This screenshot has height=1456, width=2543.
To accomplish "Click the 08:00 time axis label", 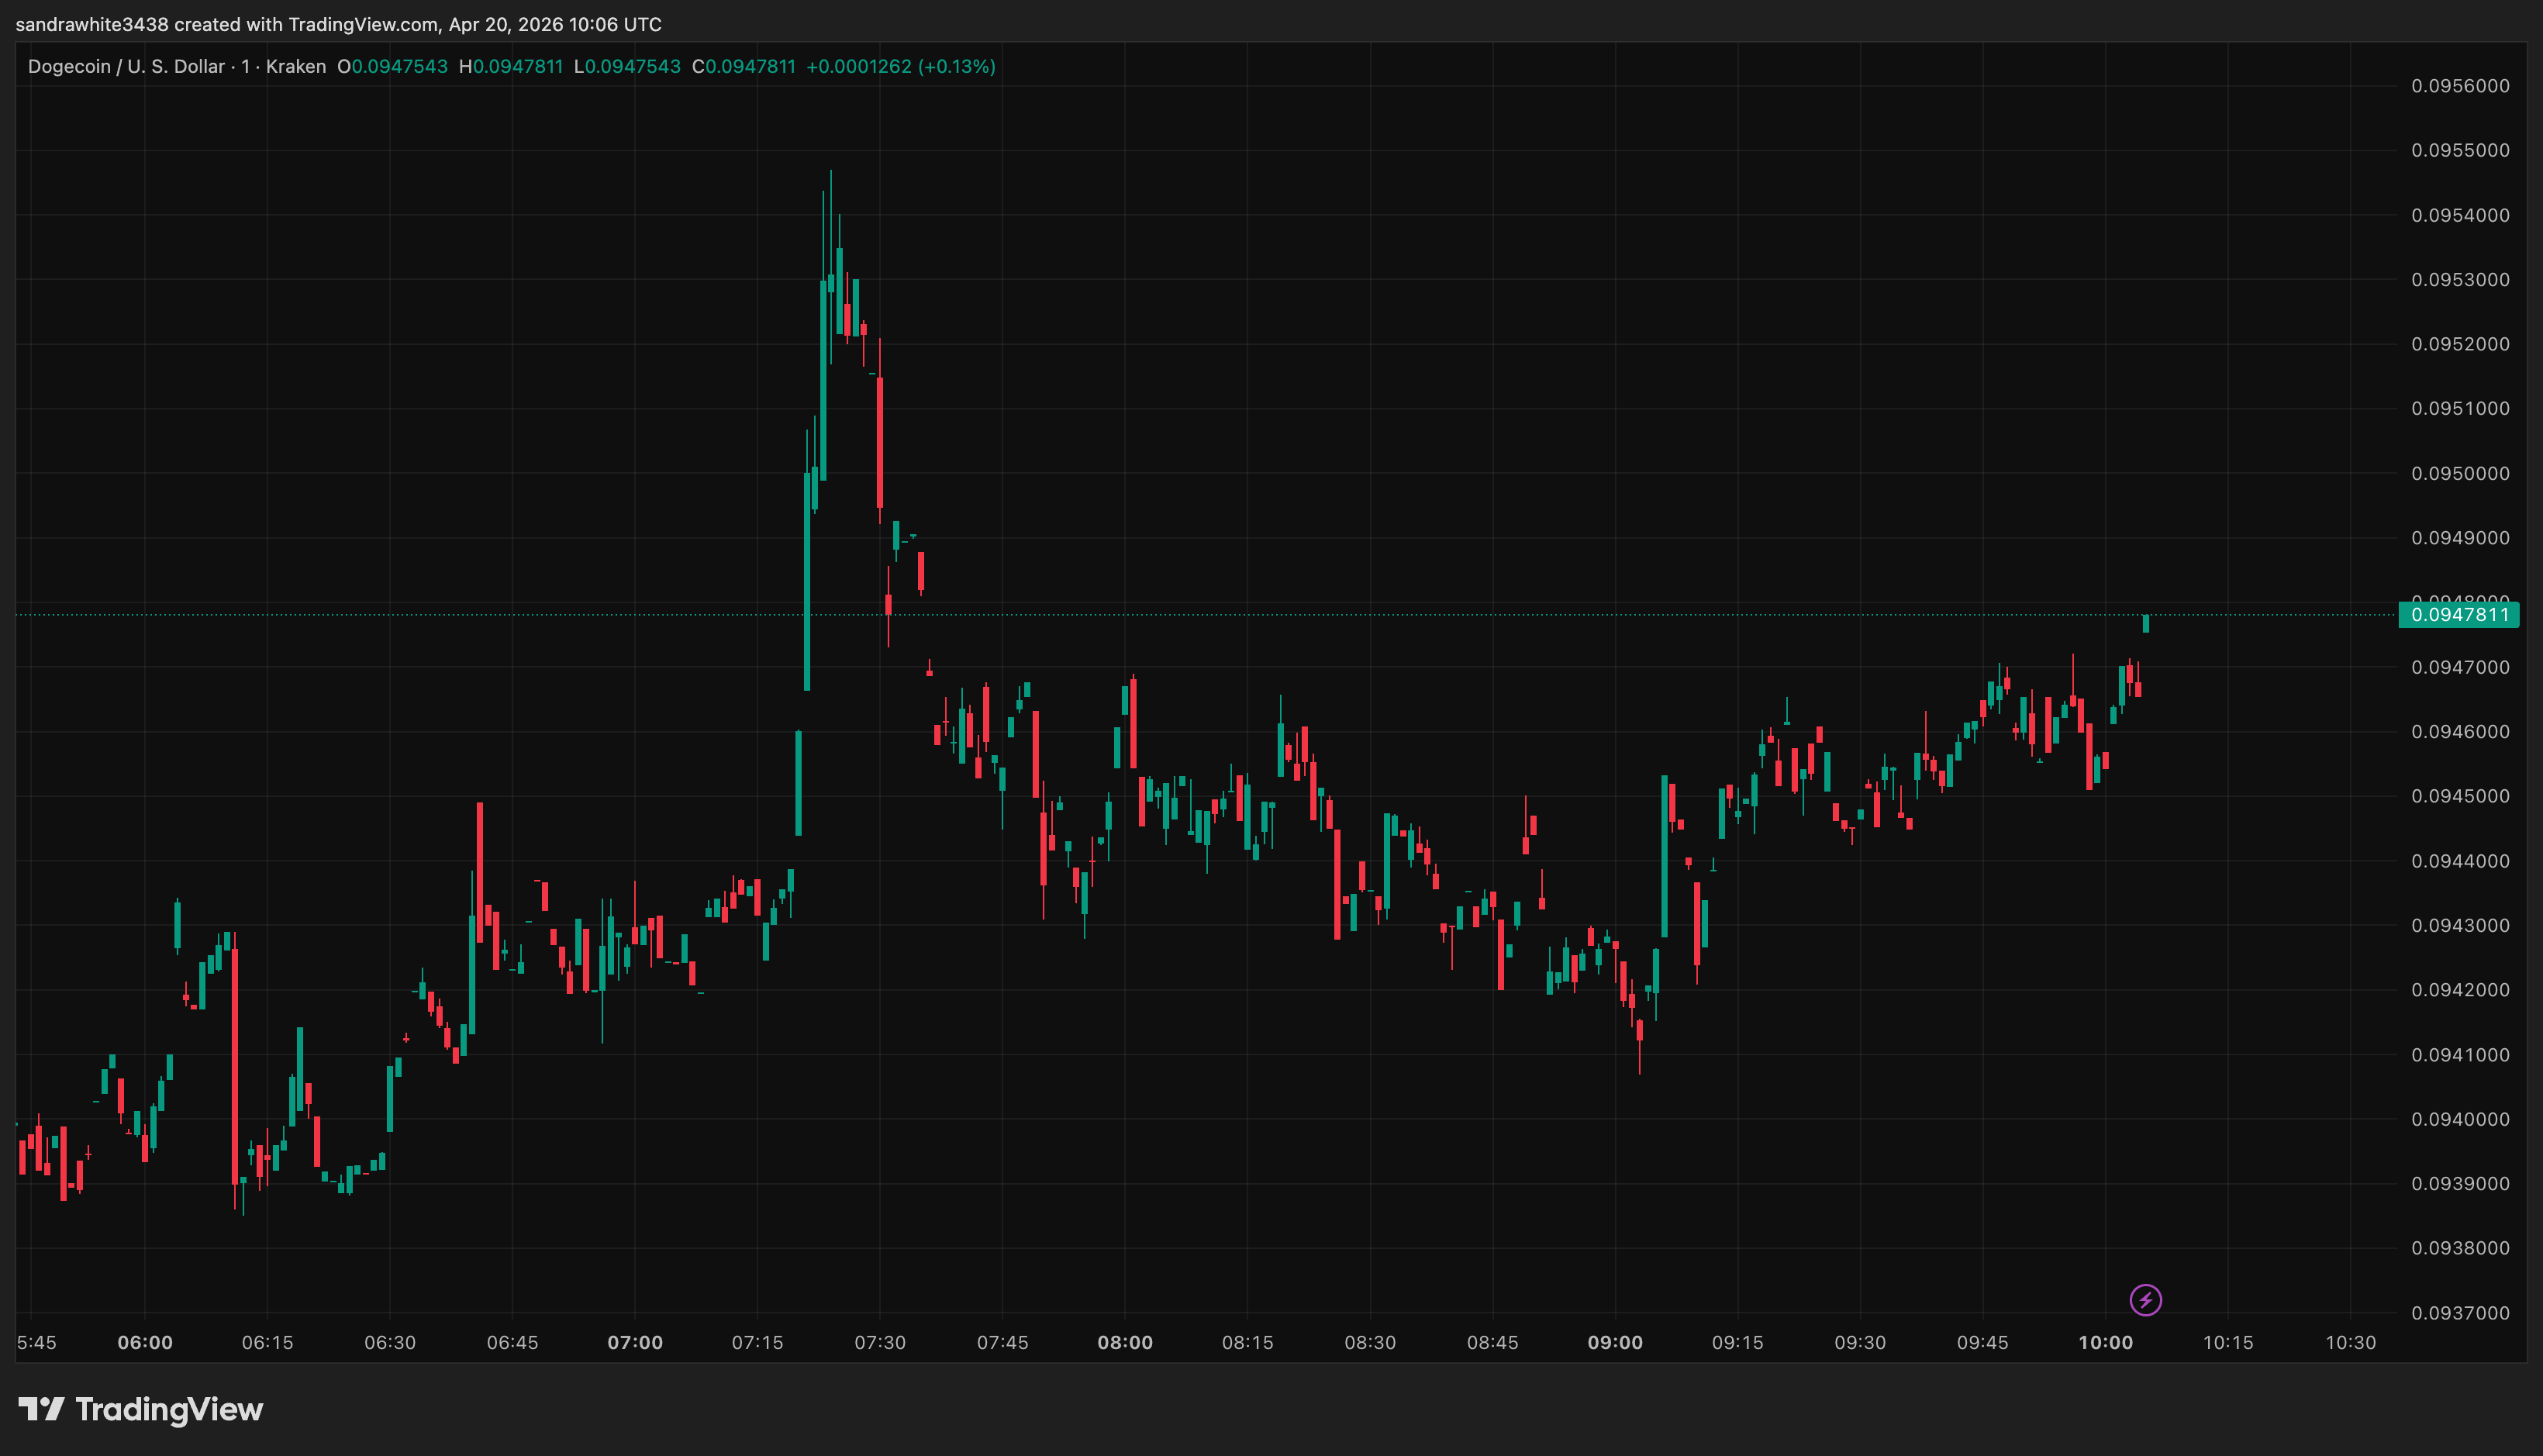I will pyautogui.click(x=1125, y=1343).
